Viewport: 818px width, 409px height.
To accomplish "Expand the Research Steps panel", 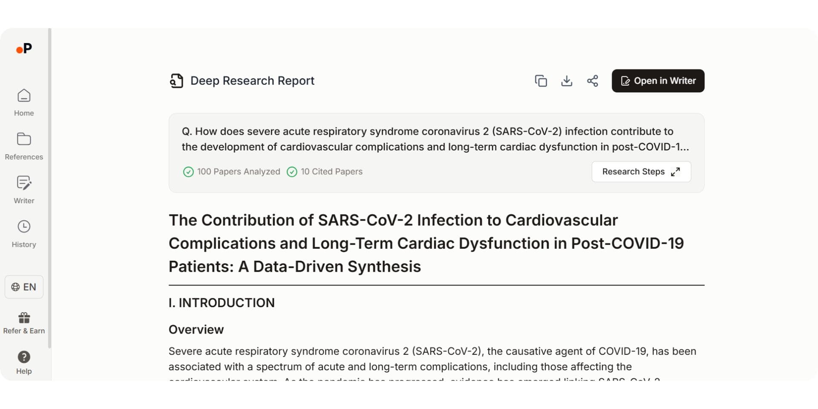I will pyautogui.click(x=641, y=172).
